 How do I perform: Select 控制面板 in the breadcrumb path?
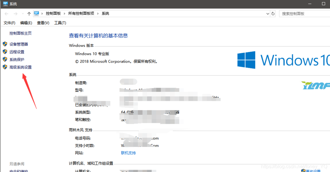pyautogui.click(x=53, y=13)
